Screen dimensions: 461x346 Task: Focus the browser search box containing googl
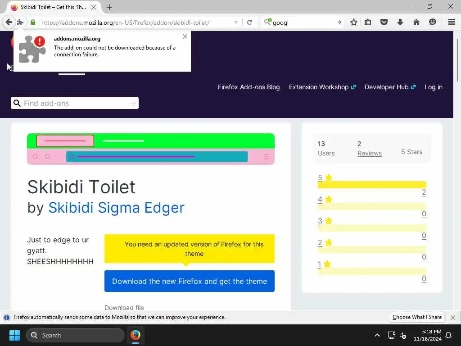pyautogui.click(x=303, y=23)
